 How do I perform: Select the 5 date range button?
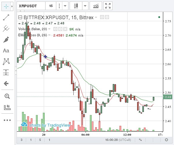point(40,140)
